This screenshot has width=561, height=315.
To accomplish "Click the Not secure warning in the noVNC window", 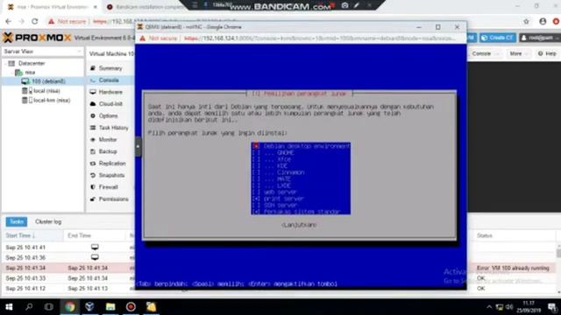I will 159,38.
